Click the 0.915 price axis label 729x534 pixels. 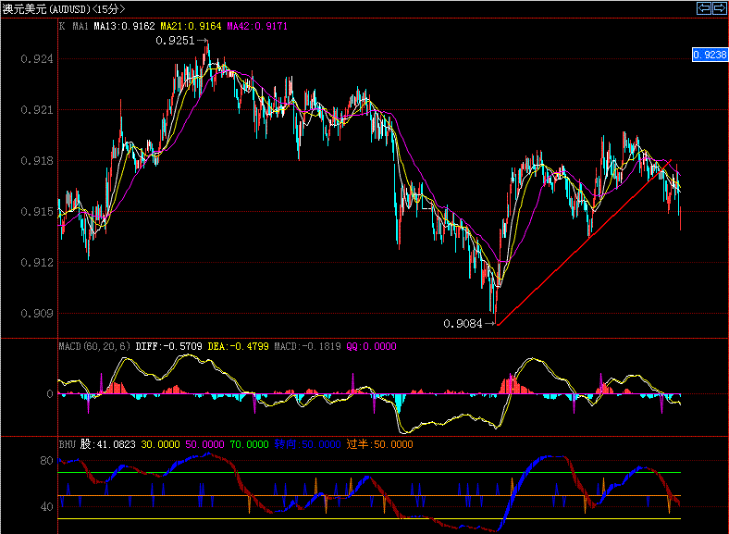[x=37, y=212]
